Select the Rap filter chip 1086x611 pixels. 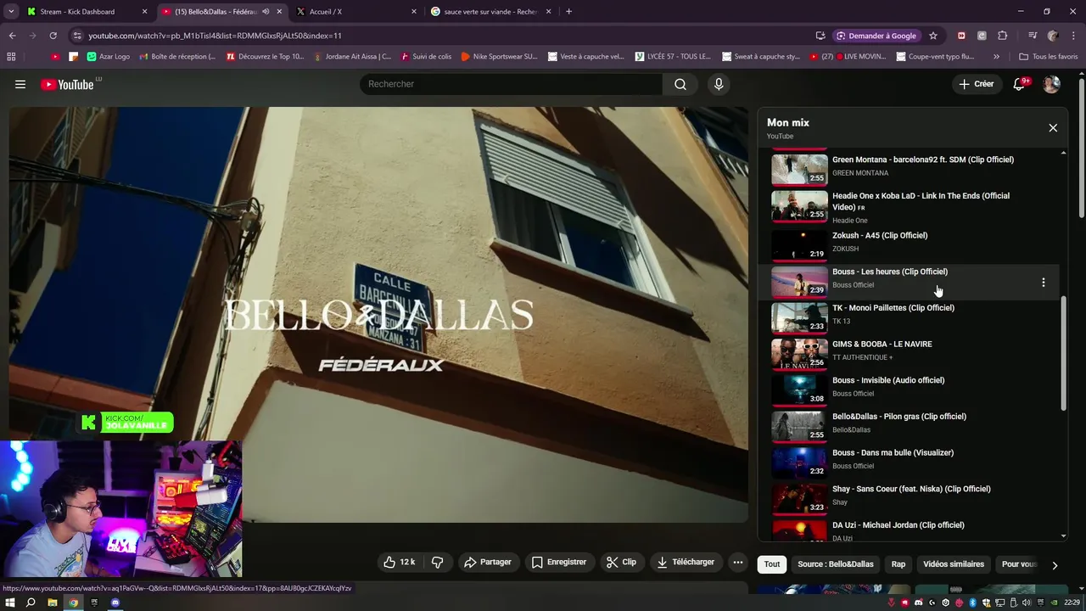[x=898, y=564]
